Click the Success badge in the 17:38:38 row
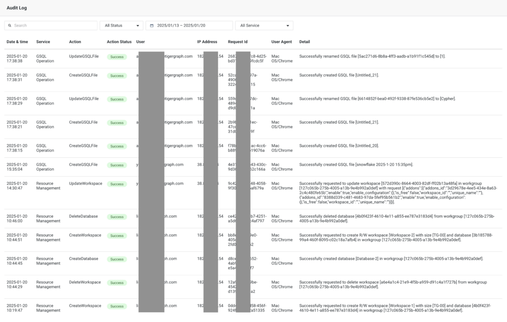The height and width of the screenshot is (322, 507). tap(117, 57)
